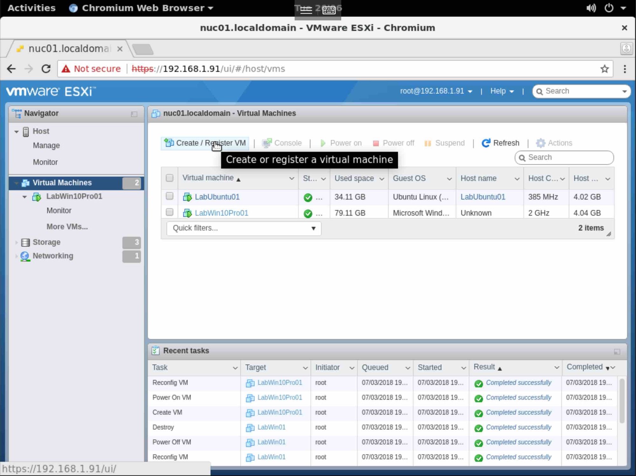Sort tasks by the Completed column header
The image size is (636, 476).
(x=584, y=367)
